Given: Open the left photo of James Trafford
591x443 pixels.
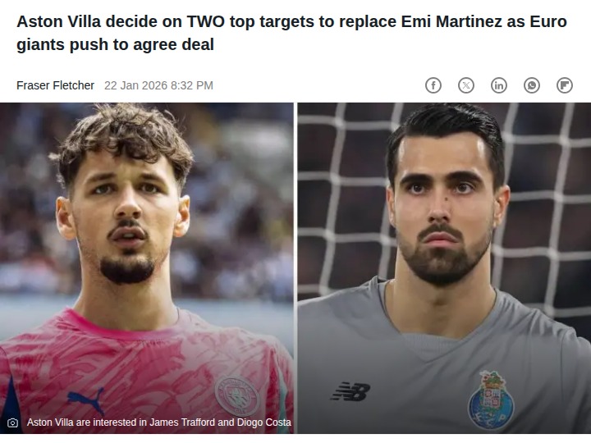Looking at the screenshot, I should tap(147, 267).
